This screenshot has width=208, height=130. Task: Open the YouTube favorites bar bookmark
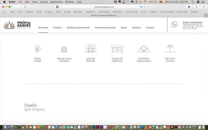pyautogui.click(x=67, y=12)
